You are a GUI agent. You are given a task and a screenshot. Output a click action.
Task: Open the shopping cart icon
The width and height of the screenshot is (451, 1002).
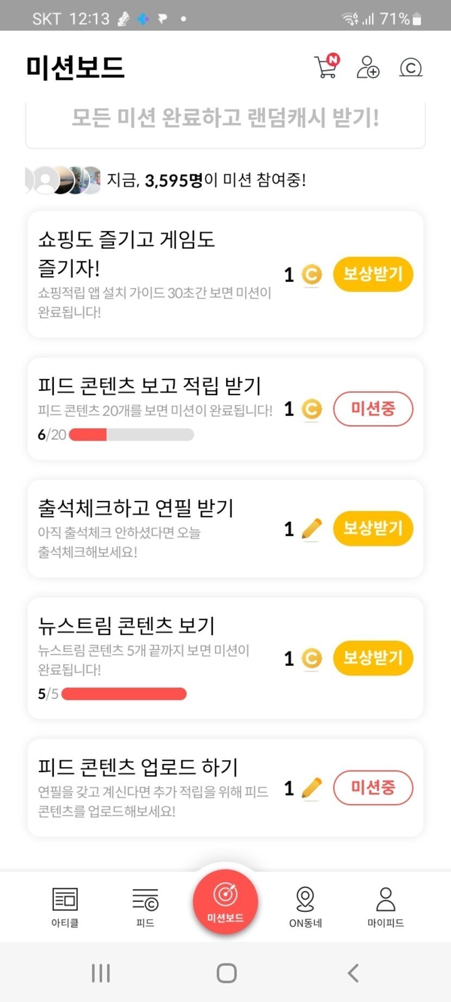[x=326, y=67]
